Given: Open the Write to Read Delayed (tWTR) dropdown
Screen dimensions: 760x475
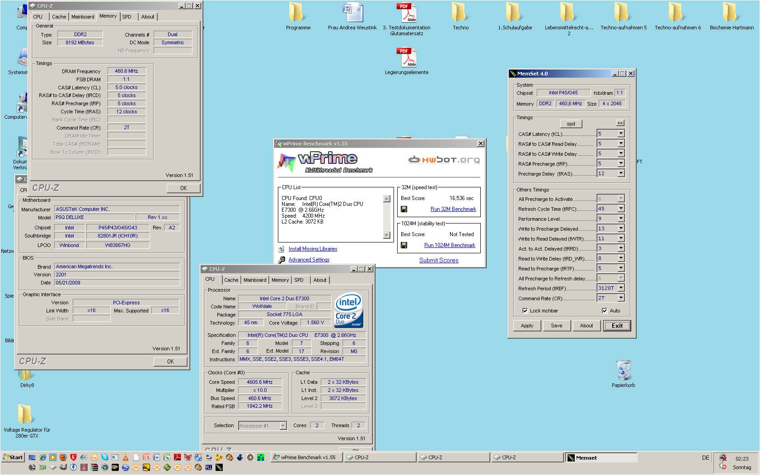Looking at the screenshot, I should click(621, 238).
